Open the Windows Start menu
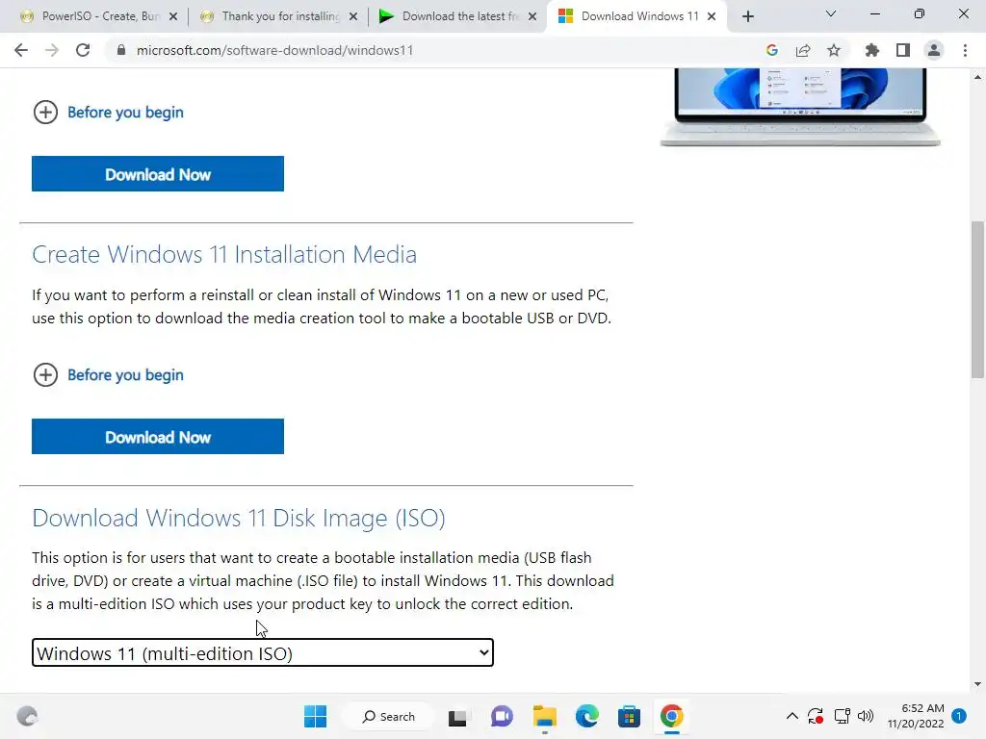986x739 pixels. point(315,716)
